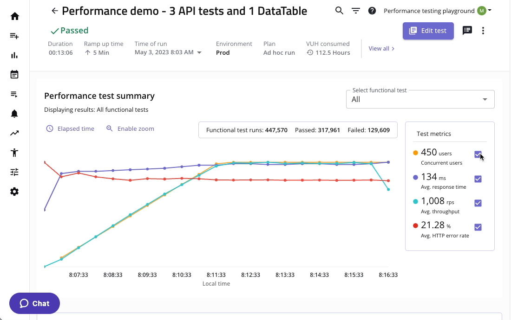Open the three-dot more options menu
Viewport: 511px width, 320px height.
(x=483, y=31)
